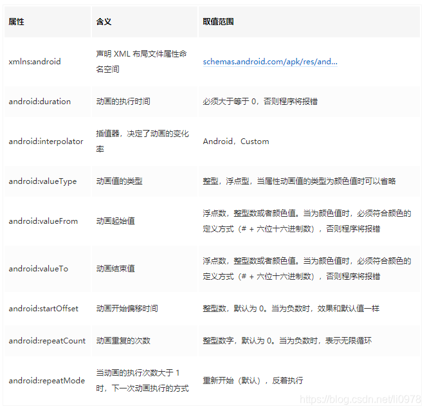427x411 pixels.
Task: Select the xmlns:android cell
Action: coord(48,62)
